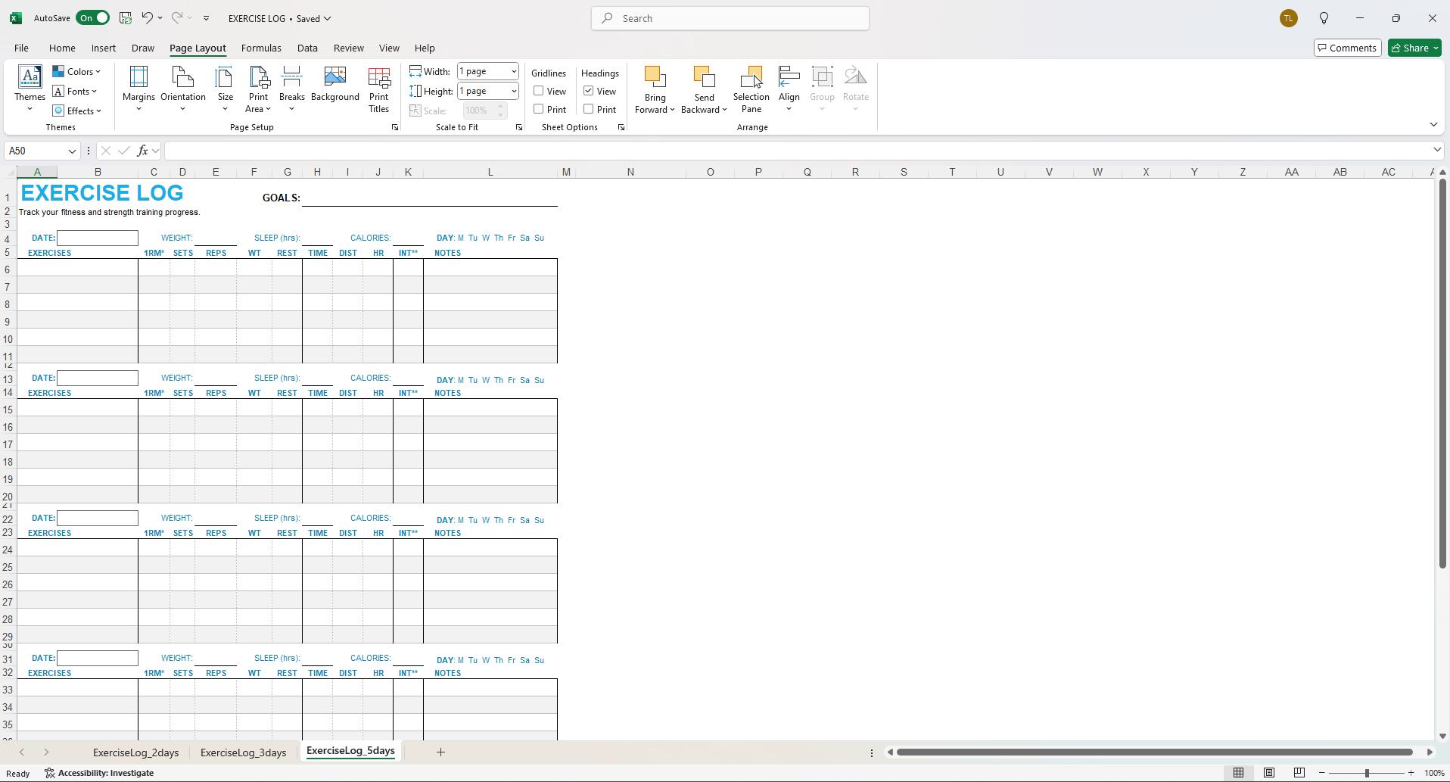Switch to ExerciseLog_3days sheet
This screenshot has height=782, width=1450.
pos(243,752)
